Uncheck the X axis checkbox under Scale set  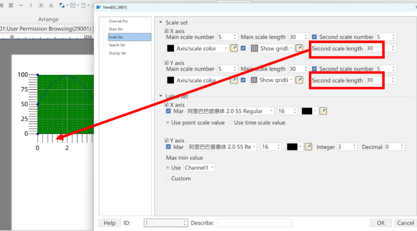tap(167, 31)
